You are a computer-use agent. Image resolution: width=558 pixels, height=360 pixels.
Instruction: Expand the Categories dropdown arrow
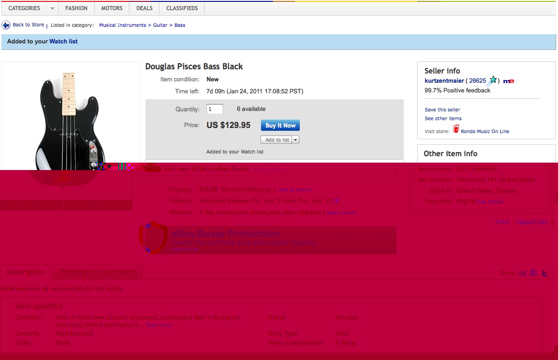coord(52,8)
